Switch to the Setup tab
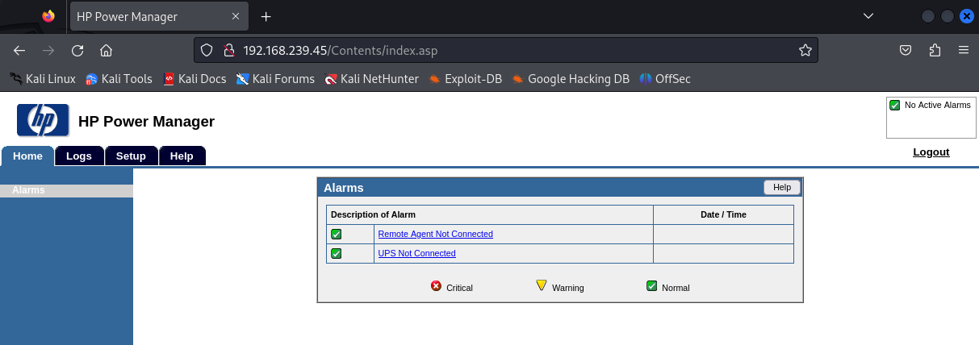Viewport: 979px width, 345px height. pyautogui.click(x=131, y=156)
